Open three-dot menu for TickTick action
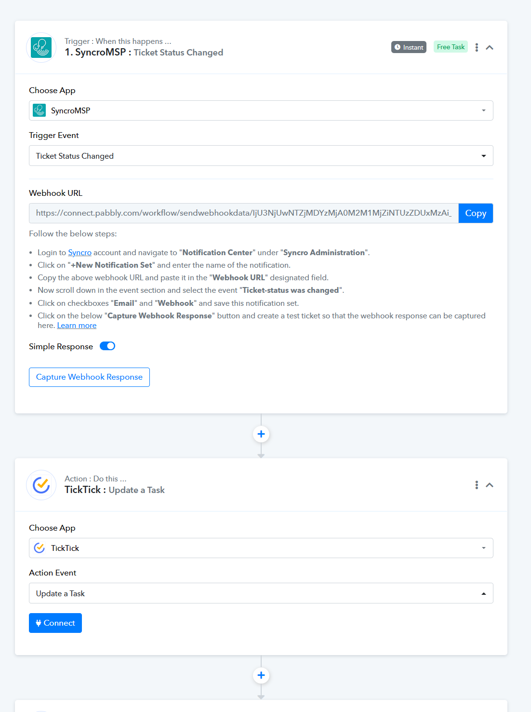The image size is (531, 712). (477, 485)
